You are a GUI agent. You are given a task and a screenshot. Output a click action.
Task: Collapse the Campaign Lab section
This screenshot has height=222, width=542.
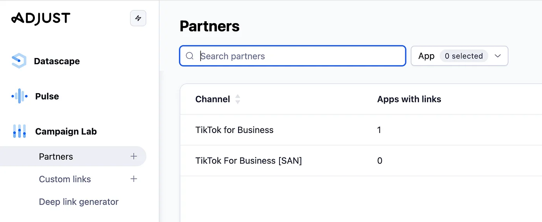pyautogui.click(x=66, y=131)
